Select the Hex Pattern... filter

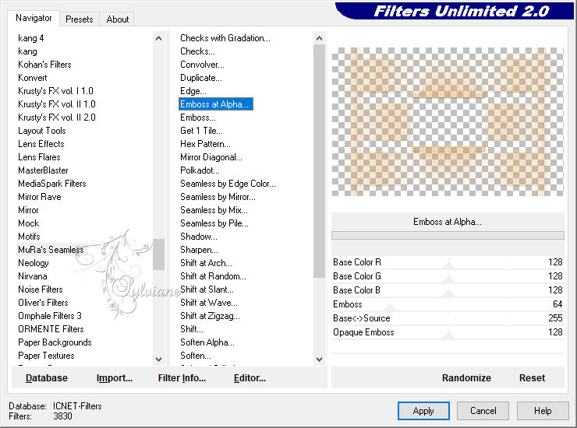(x=205, y=144)
